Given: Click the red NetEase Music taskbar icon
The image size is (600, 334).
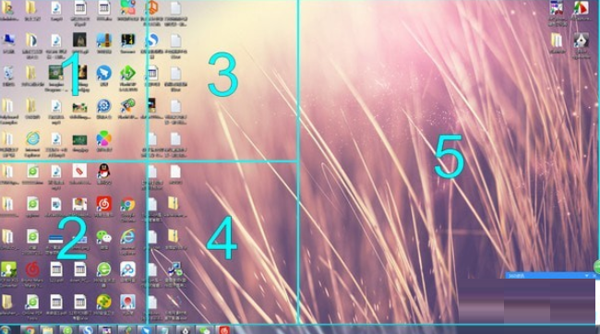Looking at the screenshot, I should pyautogui.click(x=224, y=330).
